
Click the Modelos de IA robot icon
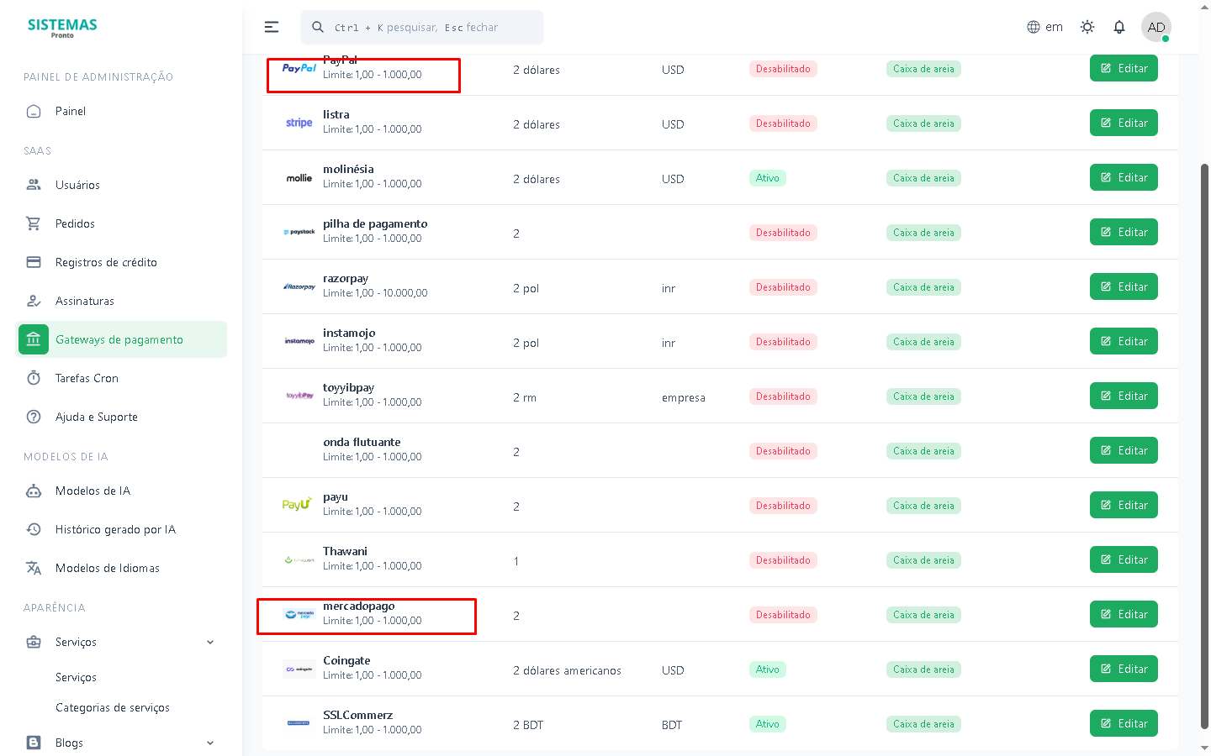point(34,491)
